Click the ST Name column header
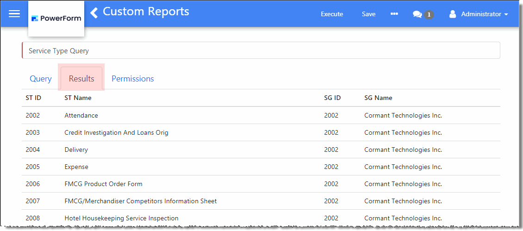This screenshot has width=523, height=231. 78,98
